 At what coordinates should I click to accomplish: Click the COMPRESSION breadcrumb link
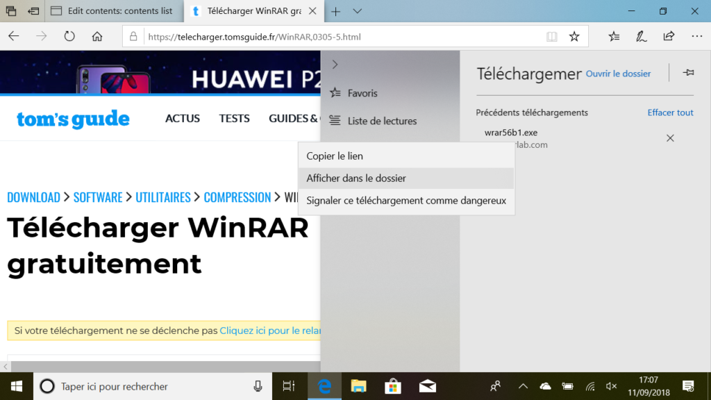click(237, 197)
